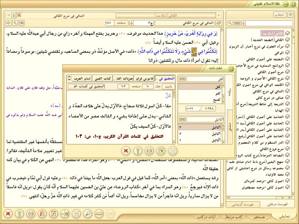Viewport: 299px width, 224px height.
Task: Click the red exit icon in the bottom toolbar
Action: pos(8,213)
